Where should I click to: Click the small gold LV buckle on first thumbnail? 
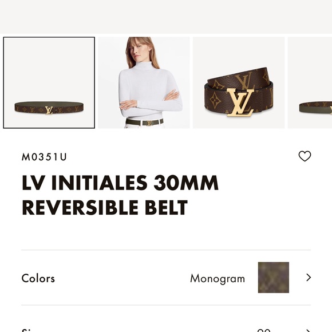click(x=49, y=110)
